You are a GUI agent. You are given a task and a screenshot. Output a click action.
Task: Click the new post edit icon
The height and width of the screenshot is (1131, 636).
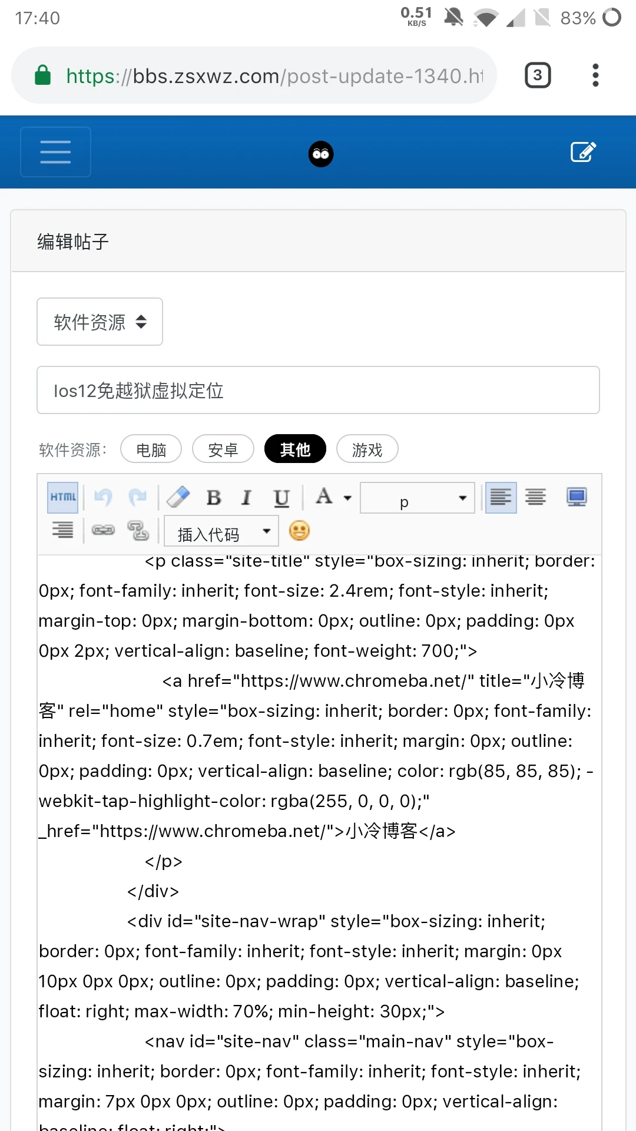pyautogui.click(x=584, y=152)
